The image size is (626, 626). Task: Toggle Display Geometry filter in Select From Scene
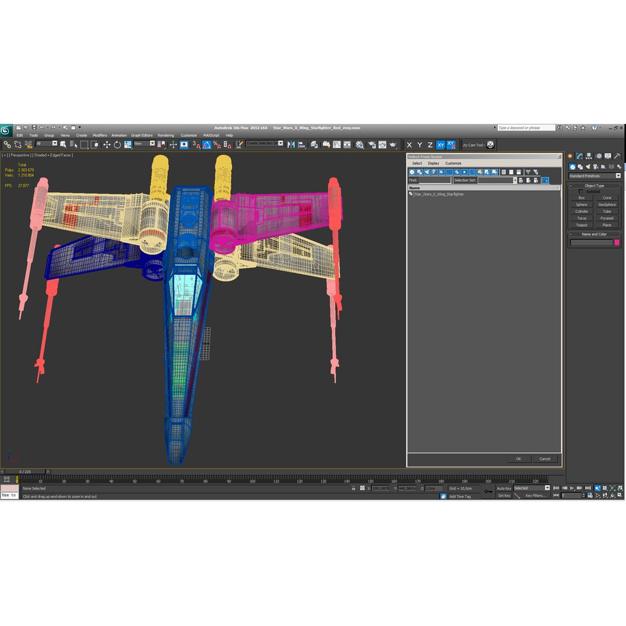pyautogui.click(x=412, y=172)
